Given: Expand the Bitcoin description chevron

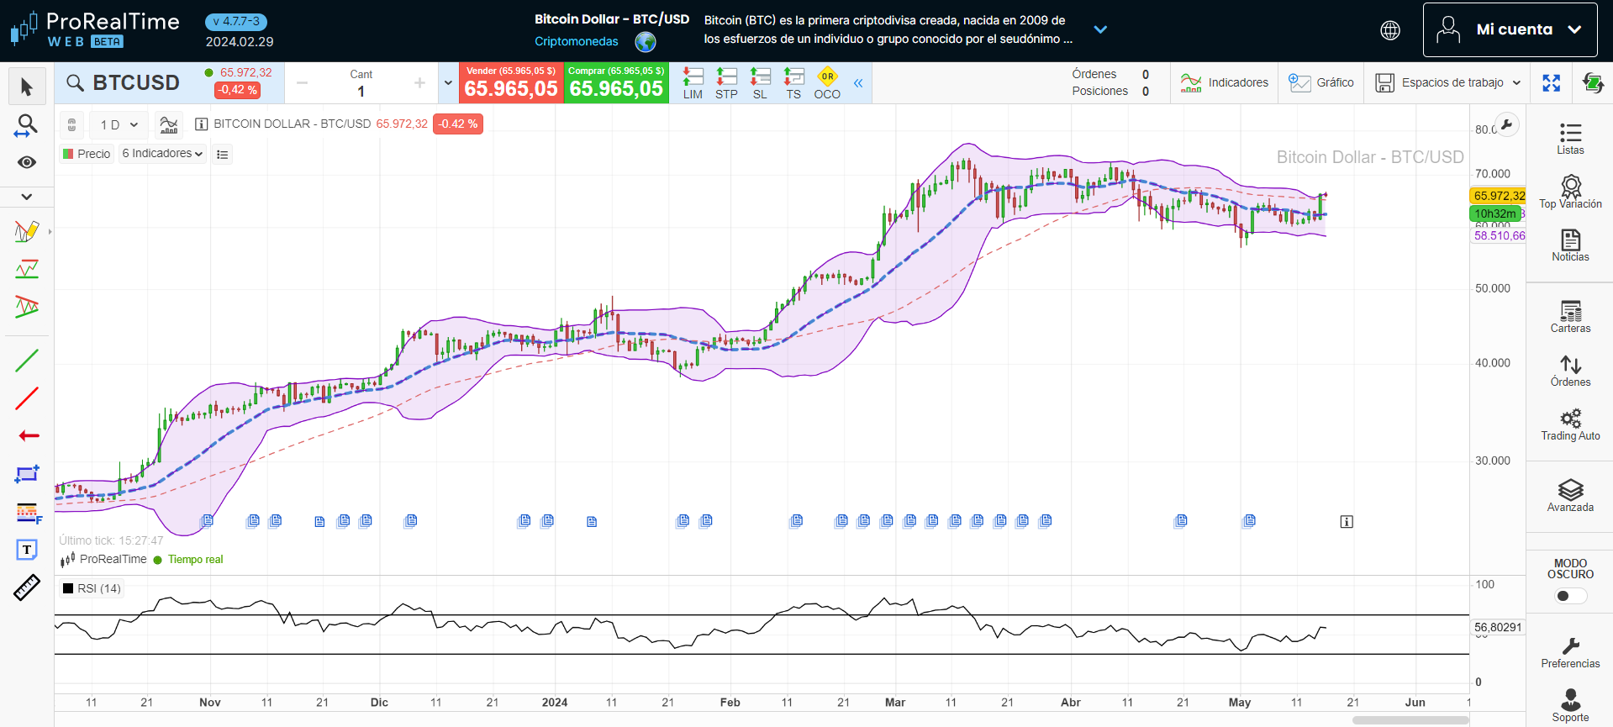Looking at the screenshot, I should [x=1100, y=29].
